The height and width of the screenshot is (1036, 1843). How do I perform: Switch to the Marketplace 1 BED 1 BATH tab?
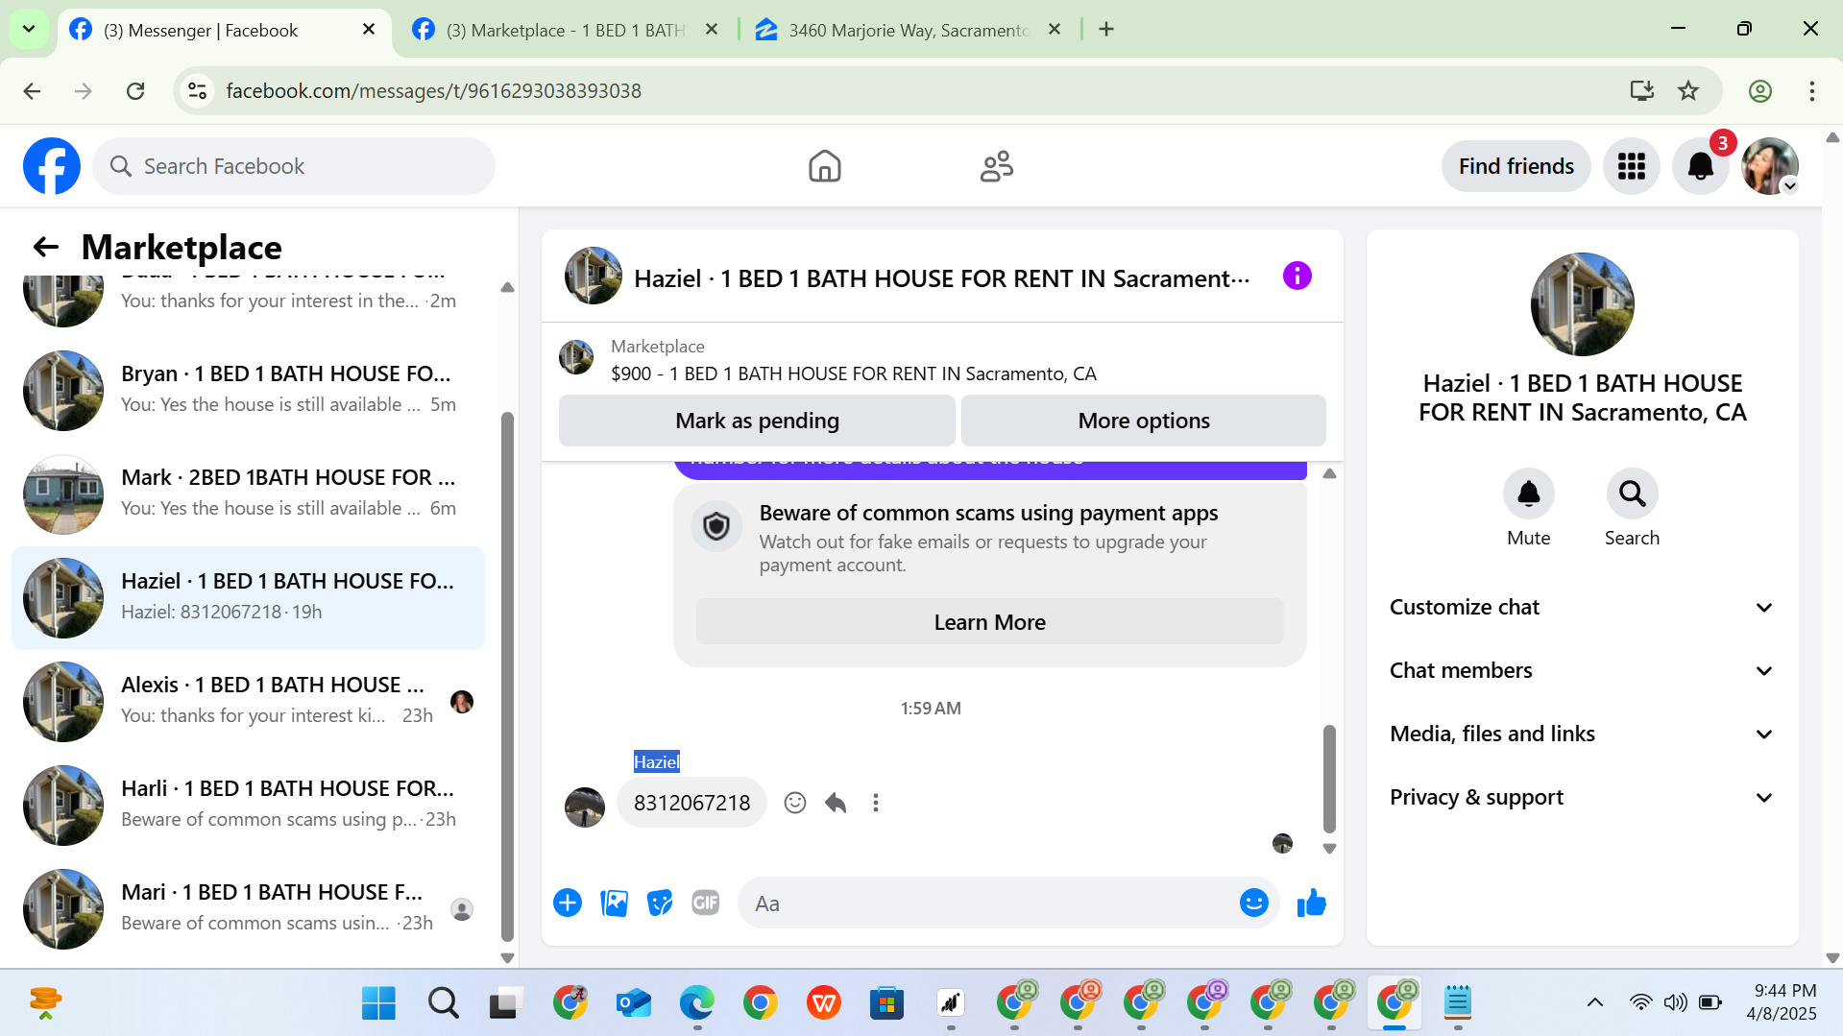point(567,30)
